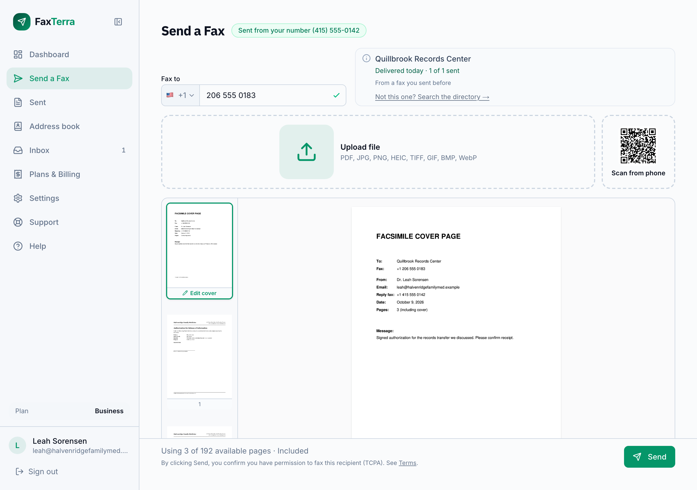697x490 pixels.
Task: Open the Terms link
Action: pyautogui.click(x=407, y=463)
